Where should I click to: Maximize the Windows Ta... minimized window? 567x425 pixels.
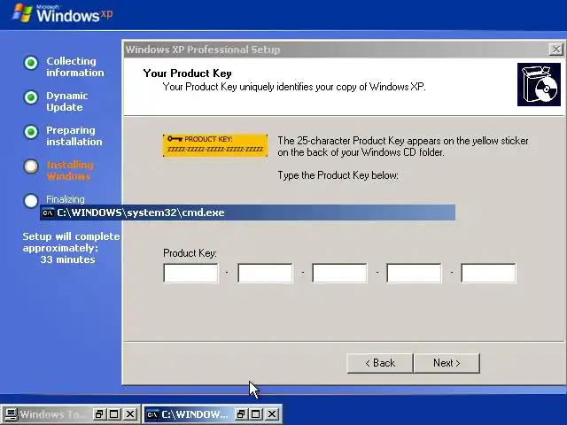pos(114,413)
